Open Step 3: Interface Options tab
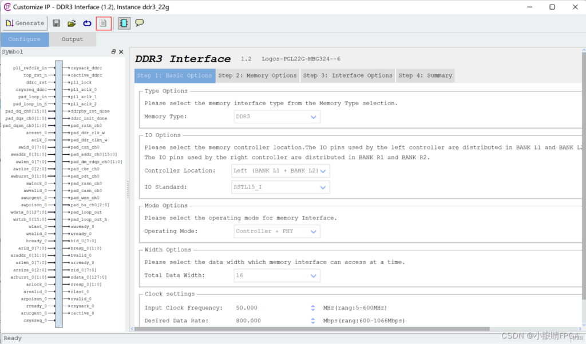 click(x=347, y=75)
